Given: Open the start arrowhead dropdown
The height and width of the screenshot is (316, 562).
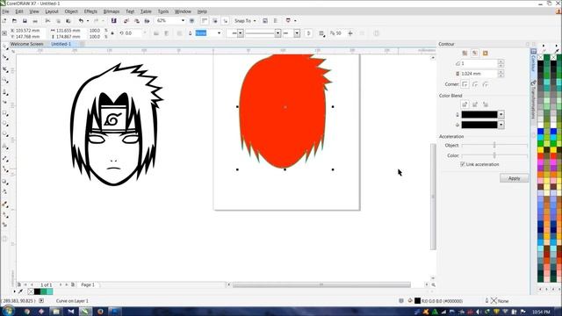Looking at the screenshot, I should (241, 33).
